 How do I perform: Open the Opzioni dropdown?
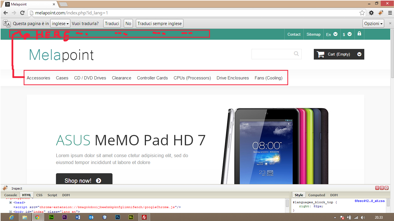pyautogui.click(x=374, y=23)
